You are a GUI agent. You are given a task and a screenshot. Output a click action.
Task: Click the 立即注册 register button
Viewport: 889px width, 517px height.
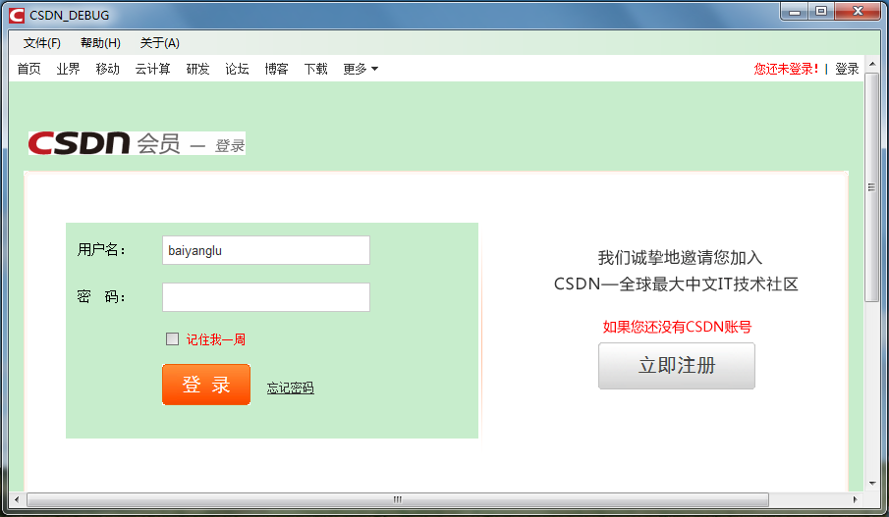click(677, 366)
